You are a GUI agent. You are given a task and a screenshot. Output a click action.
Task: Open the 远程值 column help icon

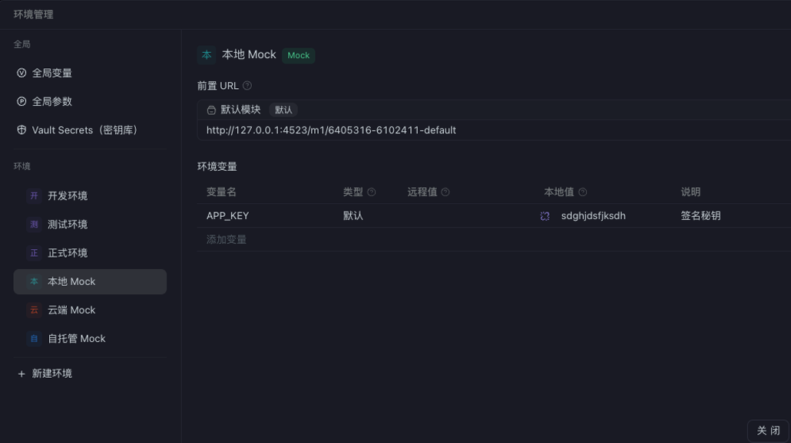pyautogui.click(x=445, y=192)
